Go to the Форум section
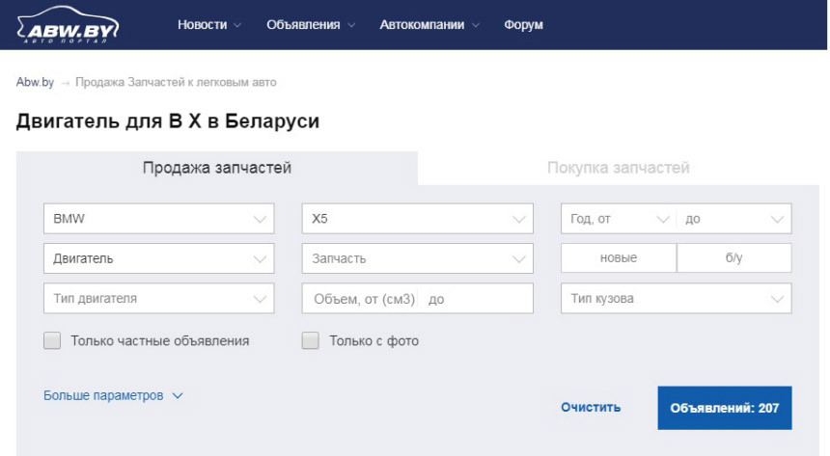 (x=523, y=25)
